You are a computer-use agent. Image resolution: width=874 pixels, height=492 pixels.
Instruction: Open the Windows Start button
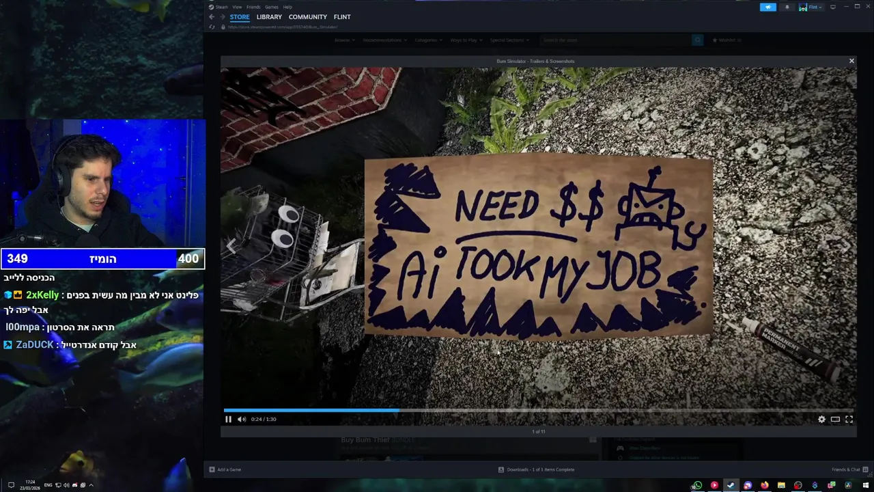point(866,485)
